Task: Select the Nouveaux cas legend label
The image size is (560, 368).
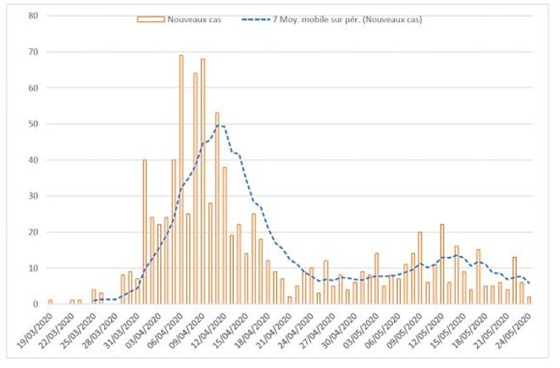Action: click(194, 20)
